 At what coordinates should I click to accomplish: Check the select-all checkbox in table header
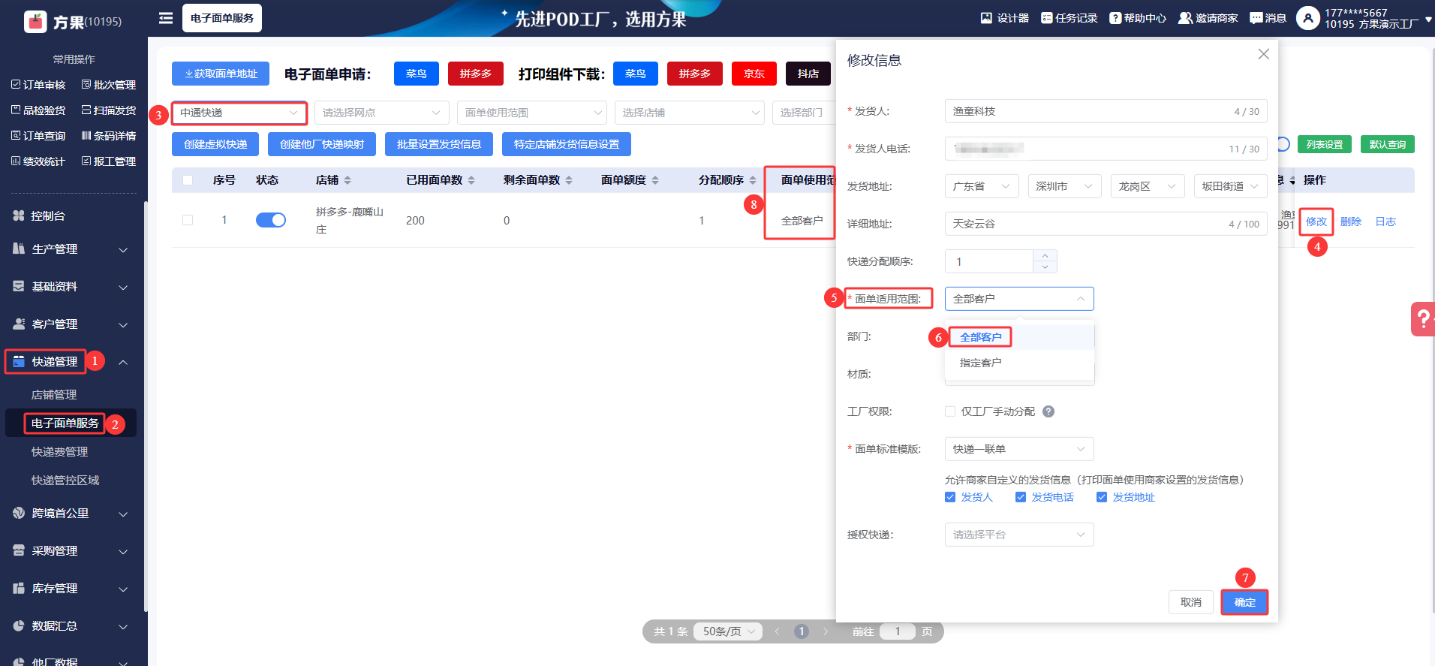pos(188,180)
